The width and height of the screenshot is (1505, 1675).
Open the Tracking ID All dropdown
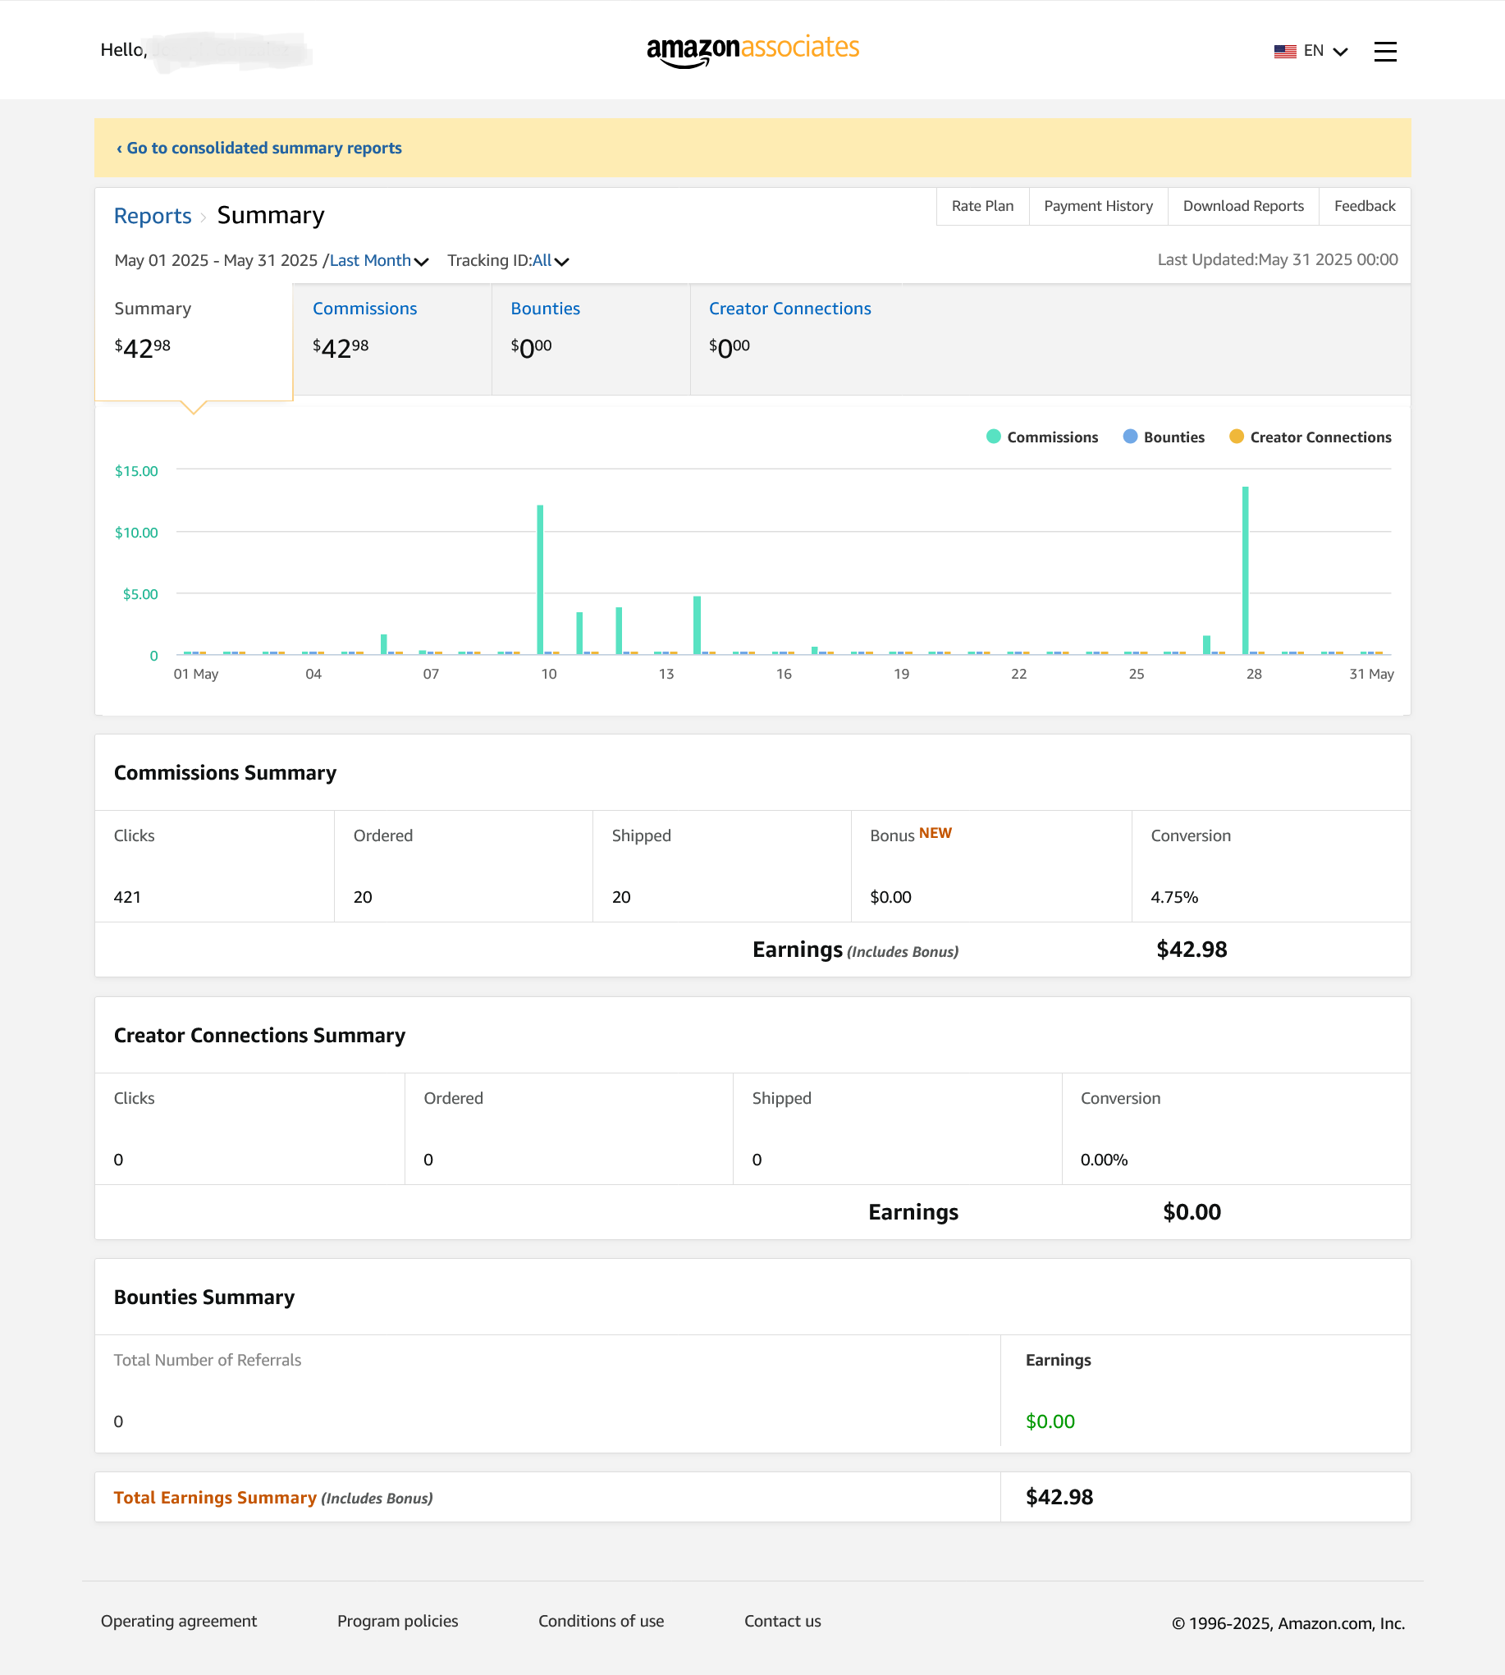point(551,260)
